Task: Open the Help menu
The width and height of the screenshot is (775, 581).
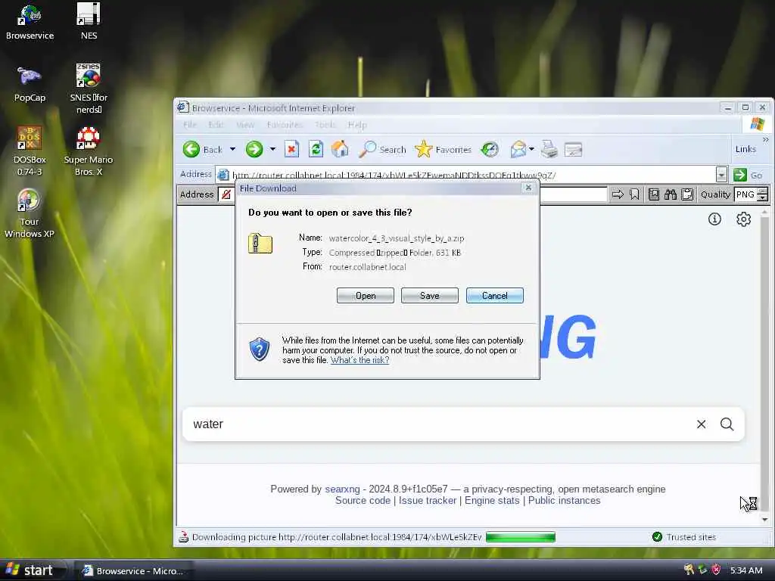Action: point(357,125)
